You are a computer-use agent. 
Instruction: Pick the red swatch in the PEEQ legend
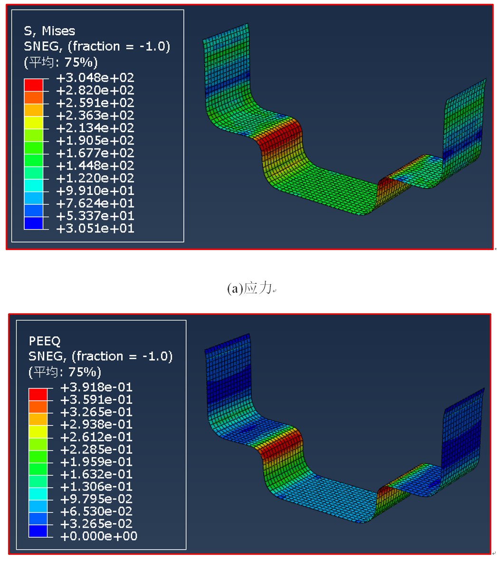(x=38, y=394)
